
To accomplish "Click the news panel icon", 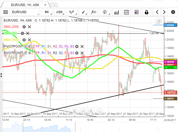I will tap(136, 12).
